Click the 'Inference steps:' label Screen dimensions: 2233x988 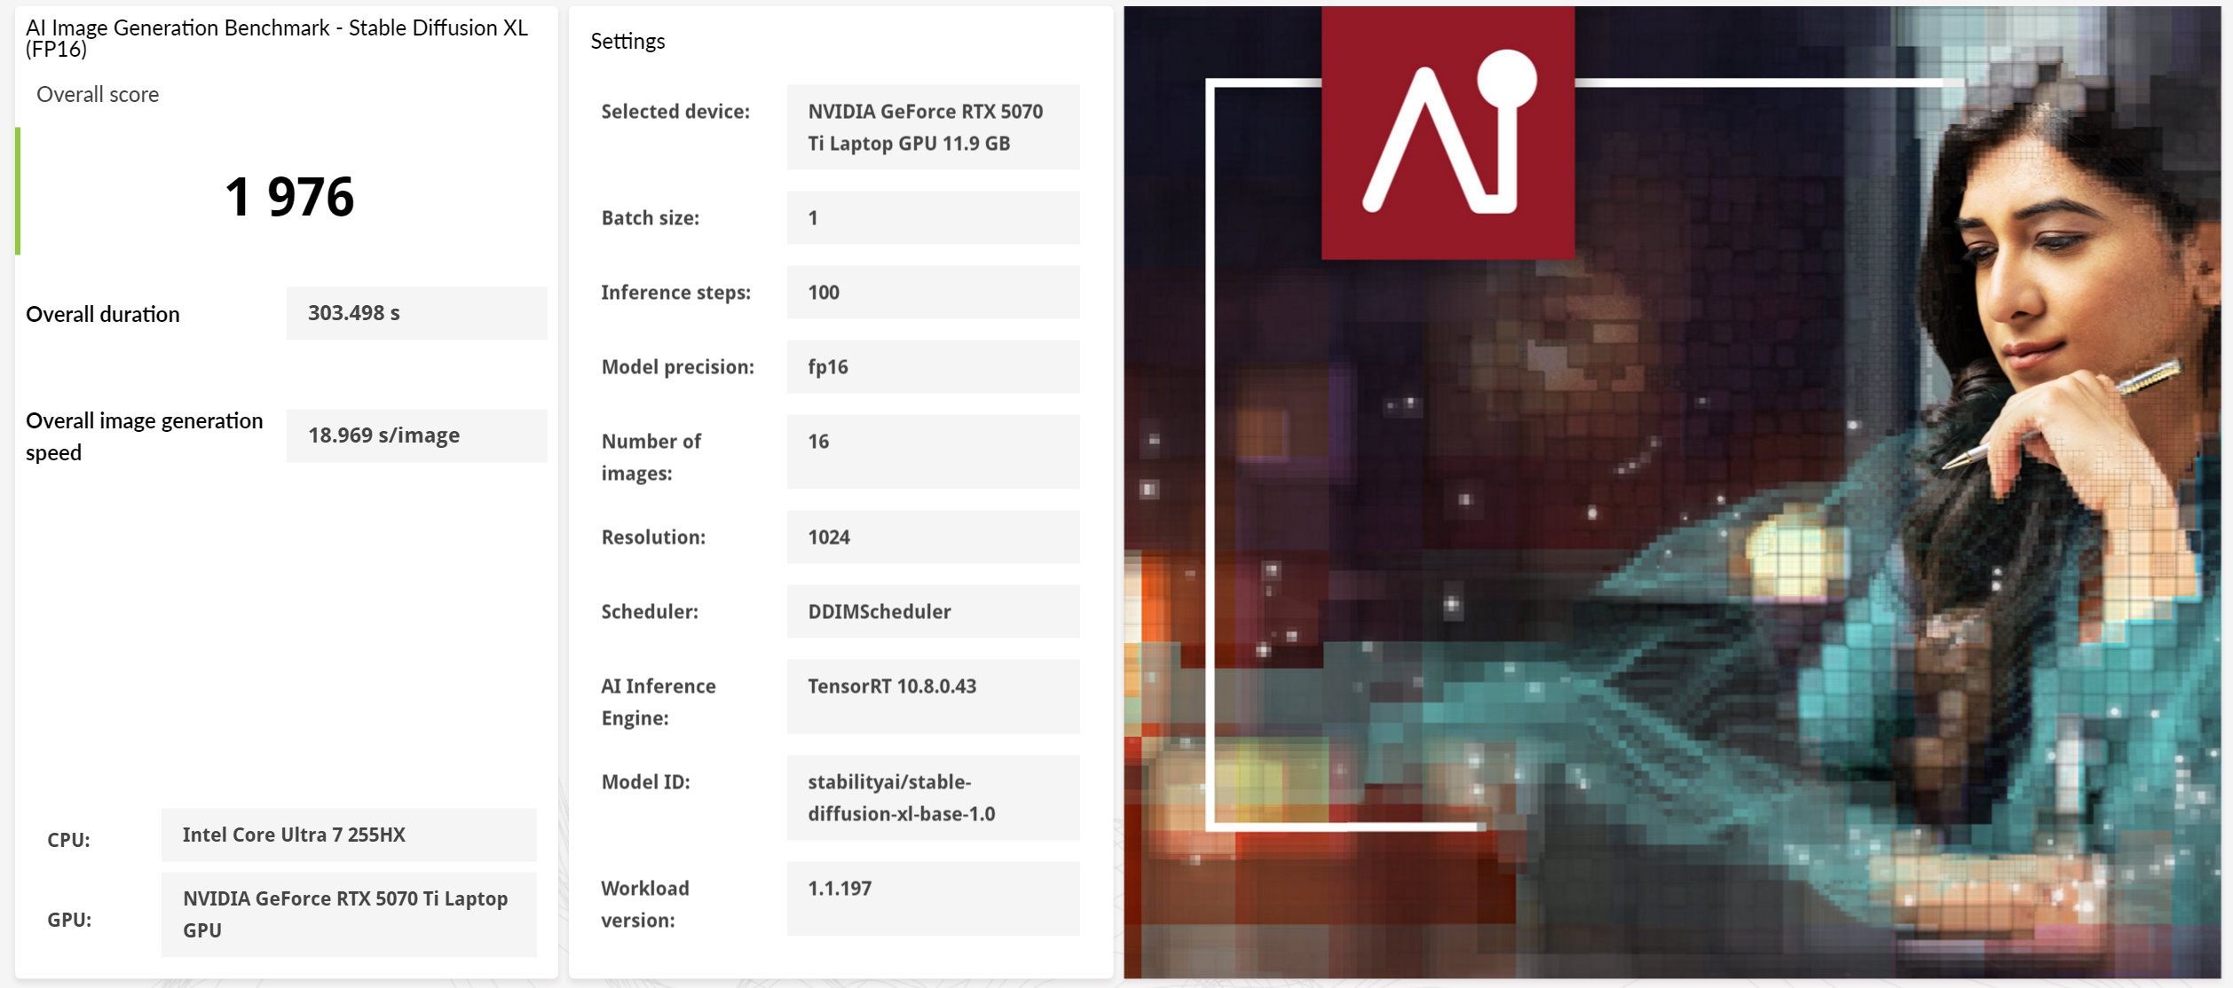[675, 293]
